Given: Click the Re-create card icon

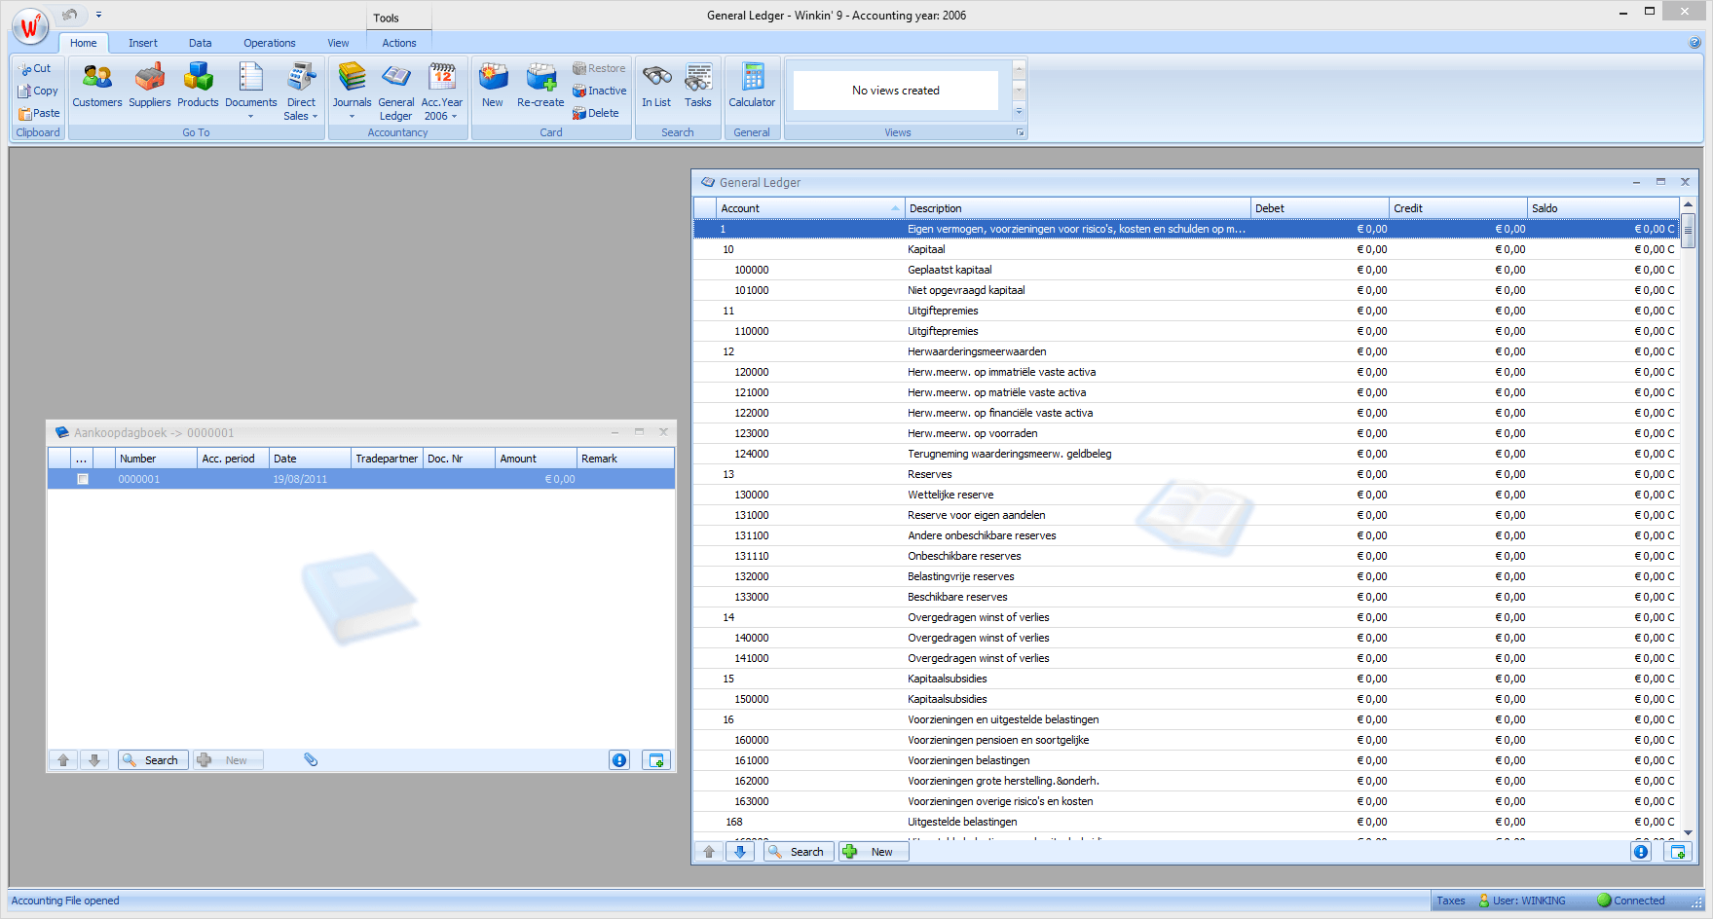Looking at the screenshot, I should (x=540, y=78).
